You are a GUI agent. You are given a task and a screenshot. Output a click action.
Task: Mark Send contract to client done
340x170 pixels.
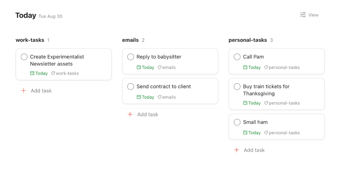tap(131, 87)
